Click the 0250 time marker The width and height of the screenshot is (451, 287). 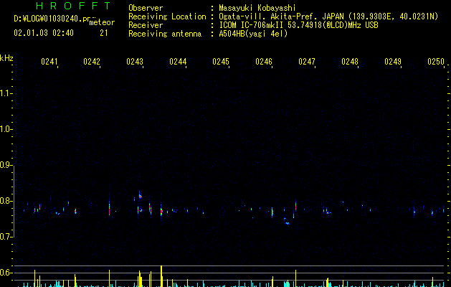coord(436,62)
